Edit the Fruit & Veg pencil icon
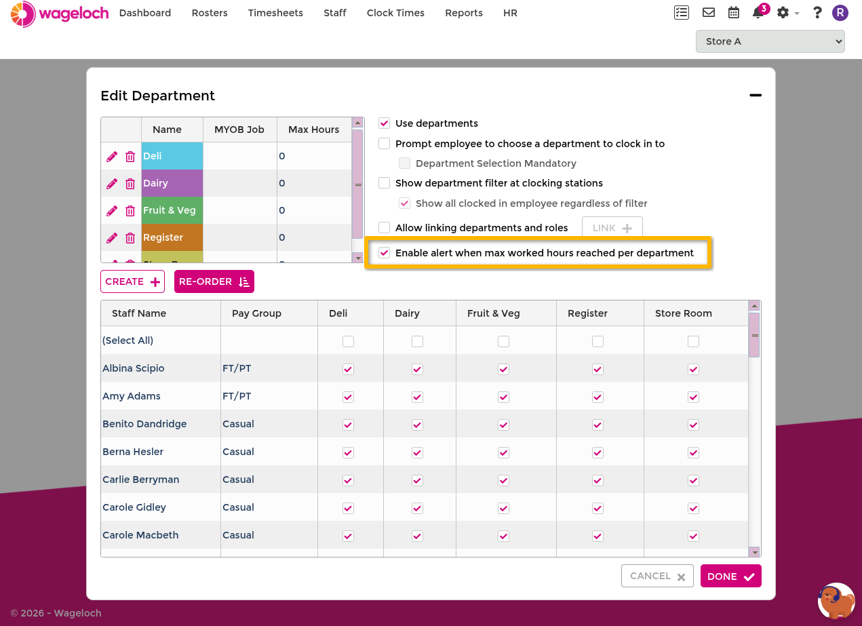The image size is (862, 626). [x=112, y=211]
